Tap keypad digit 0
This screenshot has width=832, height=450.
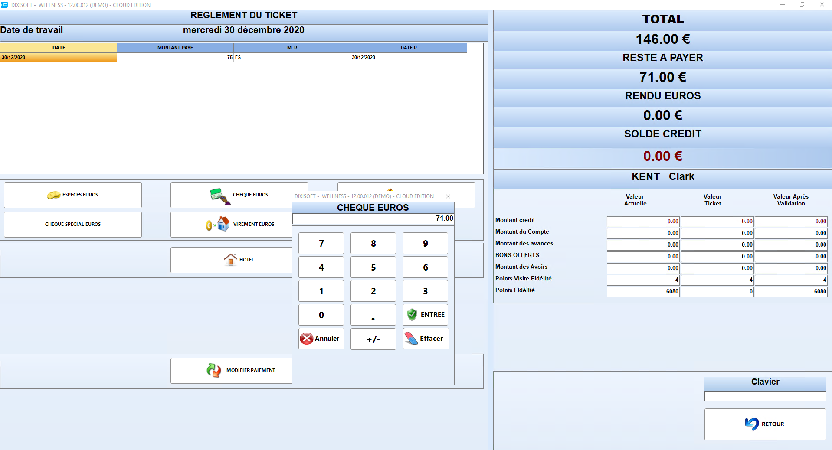tap(321, 315)
